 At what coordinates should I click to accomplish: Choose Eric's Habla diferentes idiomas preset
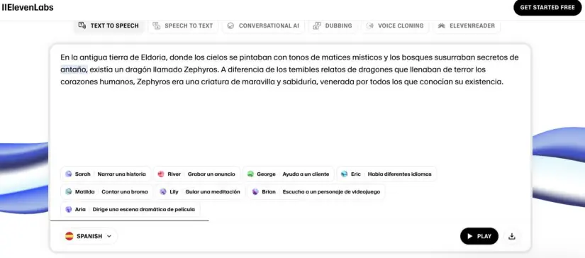(386, 174)
